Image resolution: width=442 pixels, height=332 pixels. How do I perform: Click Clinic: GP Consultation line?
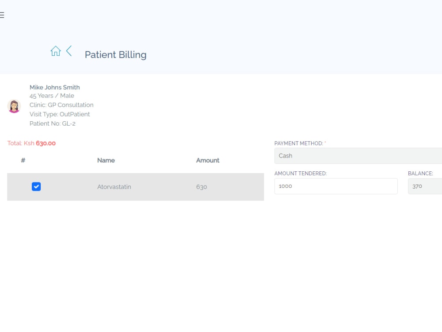pyautogui.click(x=61, y=105)
